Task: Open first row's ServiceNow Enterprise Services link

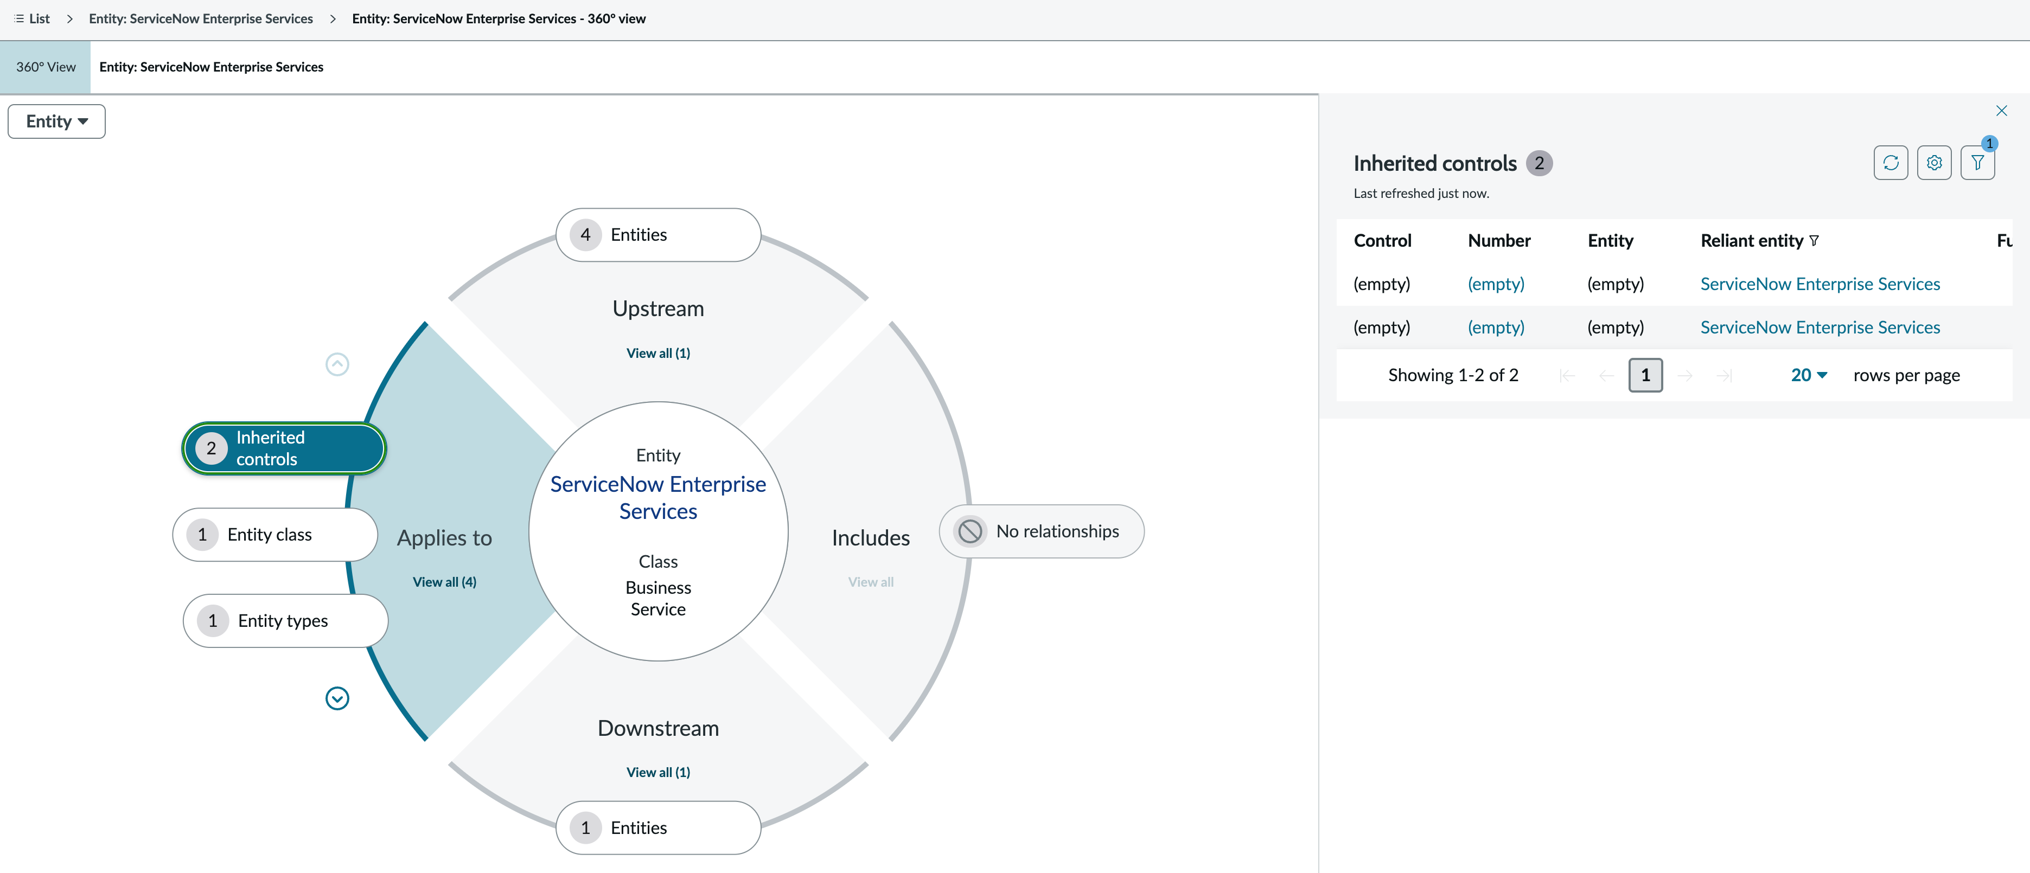Action: click(x=1821, y=285)
